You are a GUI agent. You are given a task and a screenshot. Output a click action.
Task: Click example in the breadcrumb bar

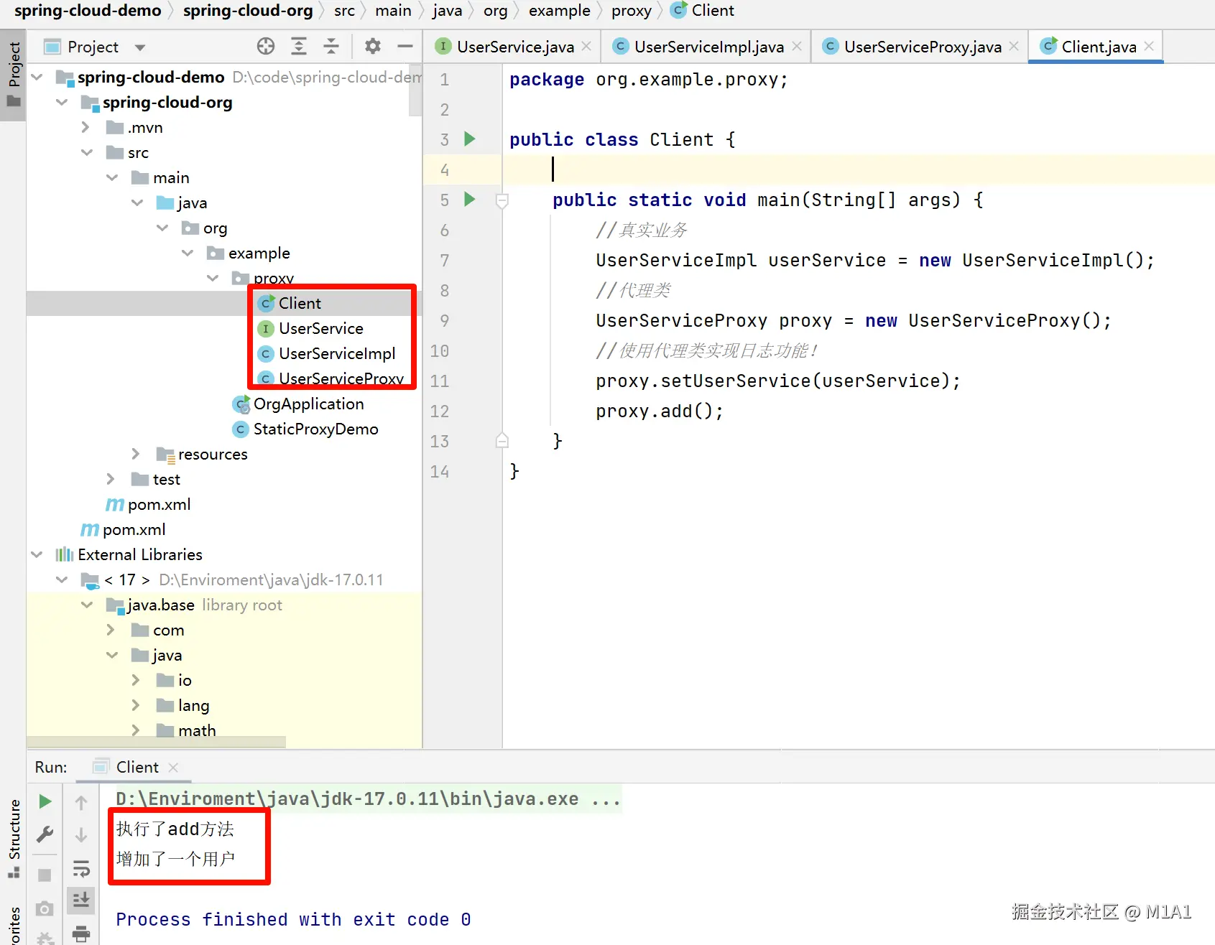tap(560, 11)
